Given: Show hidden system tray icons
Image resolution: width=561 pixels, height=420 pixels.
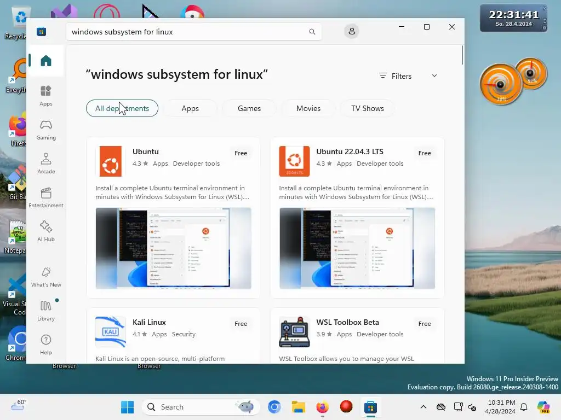Looking at the screenshot, I should point(423,407).
